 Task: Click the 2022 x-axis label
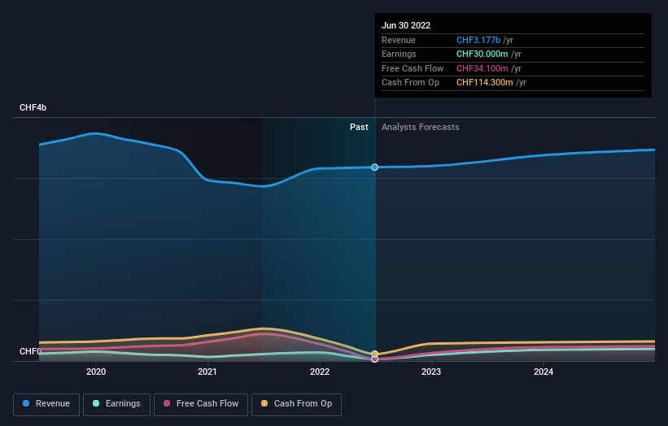pos(320,372)
